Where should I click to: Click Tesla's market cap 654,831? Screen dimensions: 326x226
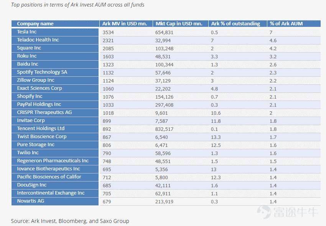pos(164,33)
